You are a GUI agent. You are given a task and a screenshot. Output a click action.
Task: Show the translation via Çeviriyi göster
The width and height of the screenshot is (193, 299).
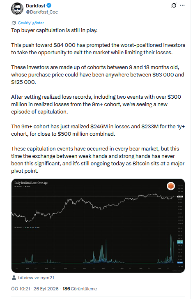31,23
